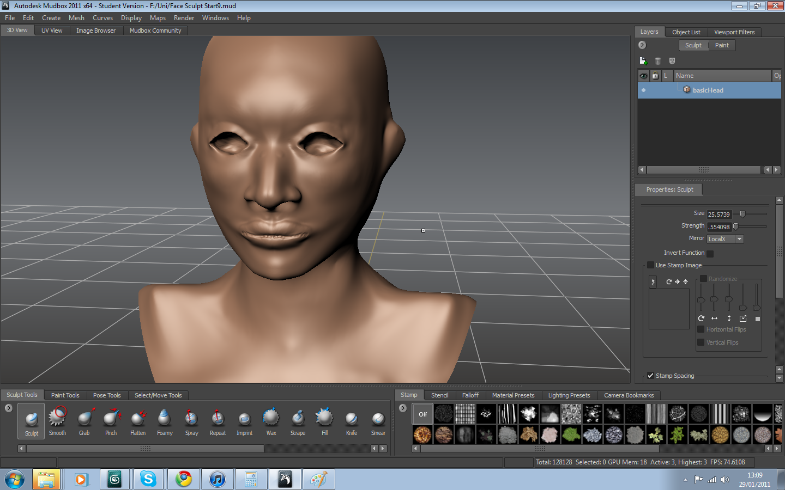
Task: Create a new sculpt layer
Action: click(643, 60)
